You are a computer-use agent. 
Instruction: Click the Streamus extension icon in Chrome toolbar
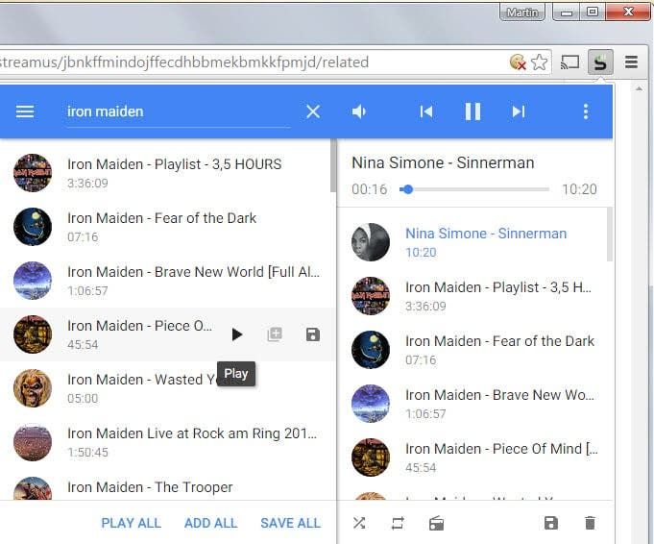[600, 62]
